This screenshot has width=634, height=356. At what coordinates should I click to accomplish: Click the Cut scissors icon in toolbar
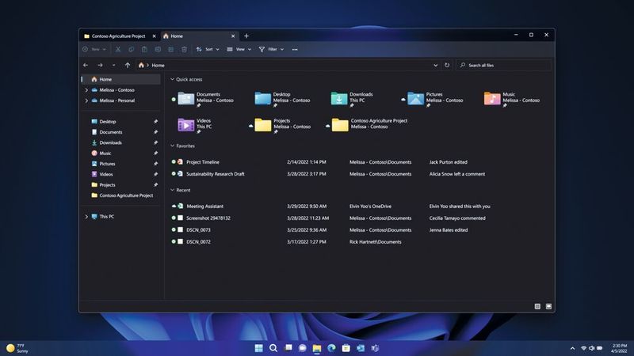click(117, 49)
